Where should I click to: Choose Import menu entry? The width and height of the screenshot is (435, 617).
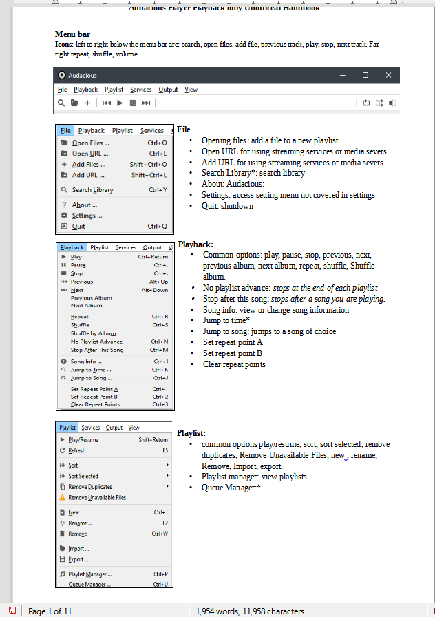pyautogui.click(x=114, y=549)
